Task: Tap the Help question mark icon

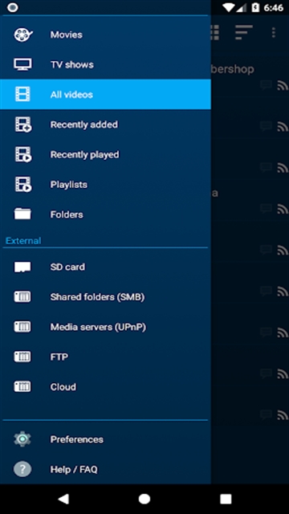Action: pos(22,469)
